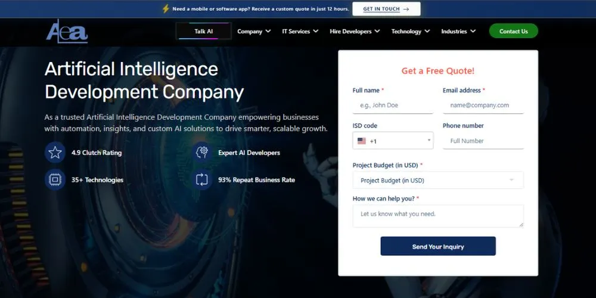Click the gear-head icon for Expert AI Developers
596x298 pixels.
[x=201, y=153]
